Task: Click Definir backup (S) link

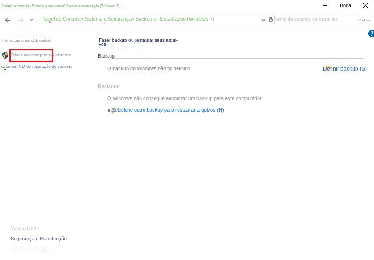Action: 344,69
